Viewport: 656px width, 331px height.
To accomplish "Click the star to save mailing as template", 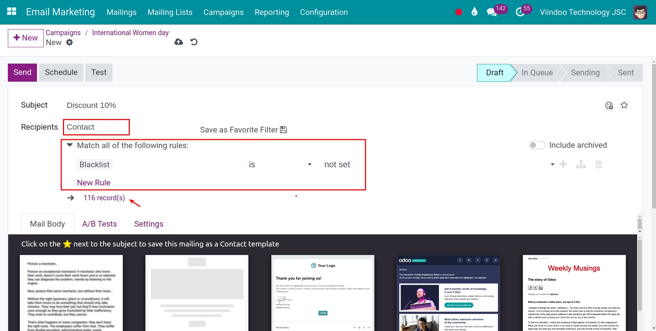I will tap(624, 105).
